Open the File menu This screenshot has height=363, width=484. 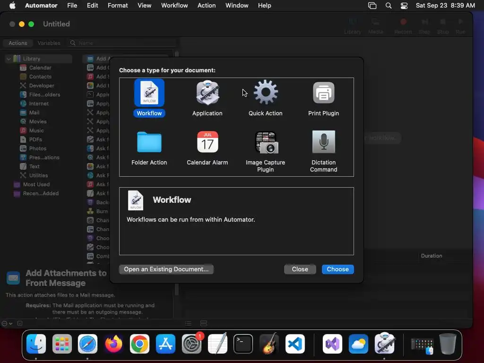(72, 5)
